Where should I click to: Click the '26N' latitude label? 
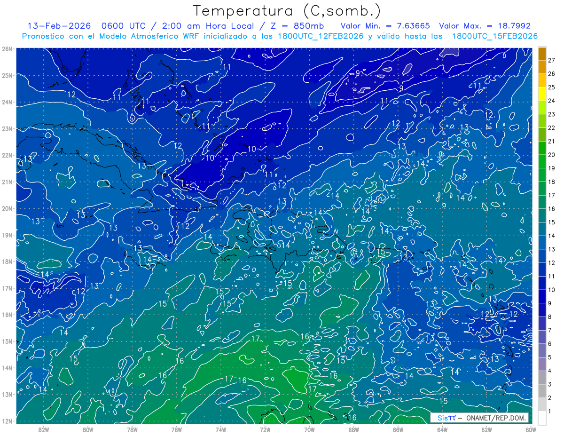click(x=7, y=49)
